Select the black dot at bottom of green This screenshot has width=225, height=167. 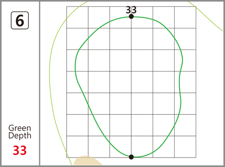[131, 157]
